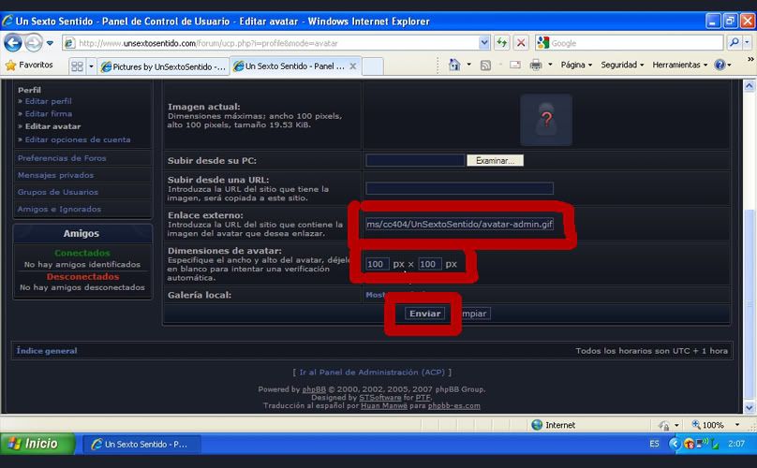
Task: Open Amigos e Ignorados section
Action: pos(59,209)
